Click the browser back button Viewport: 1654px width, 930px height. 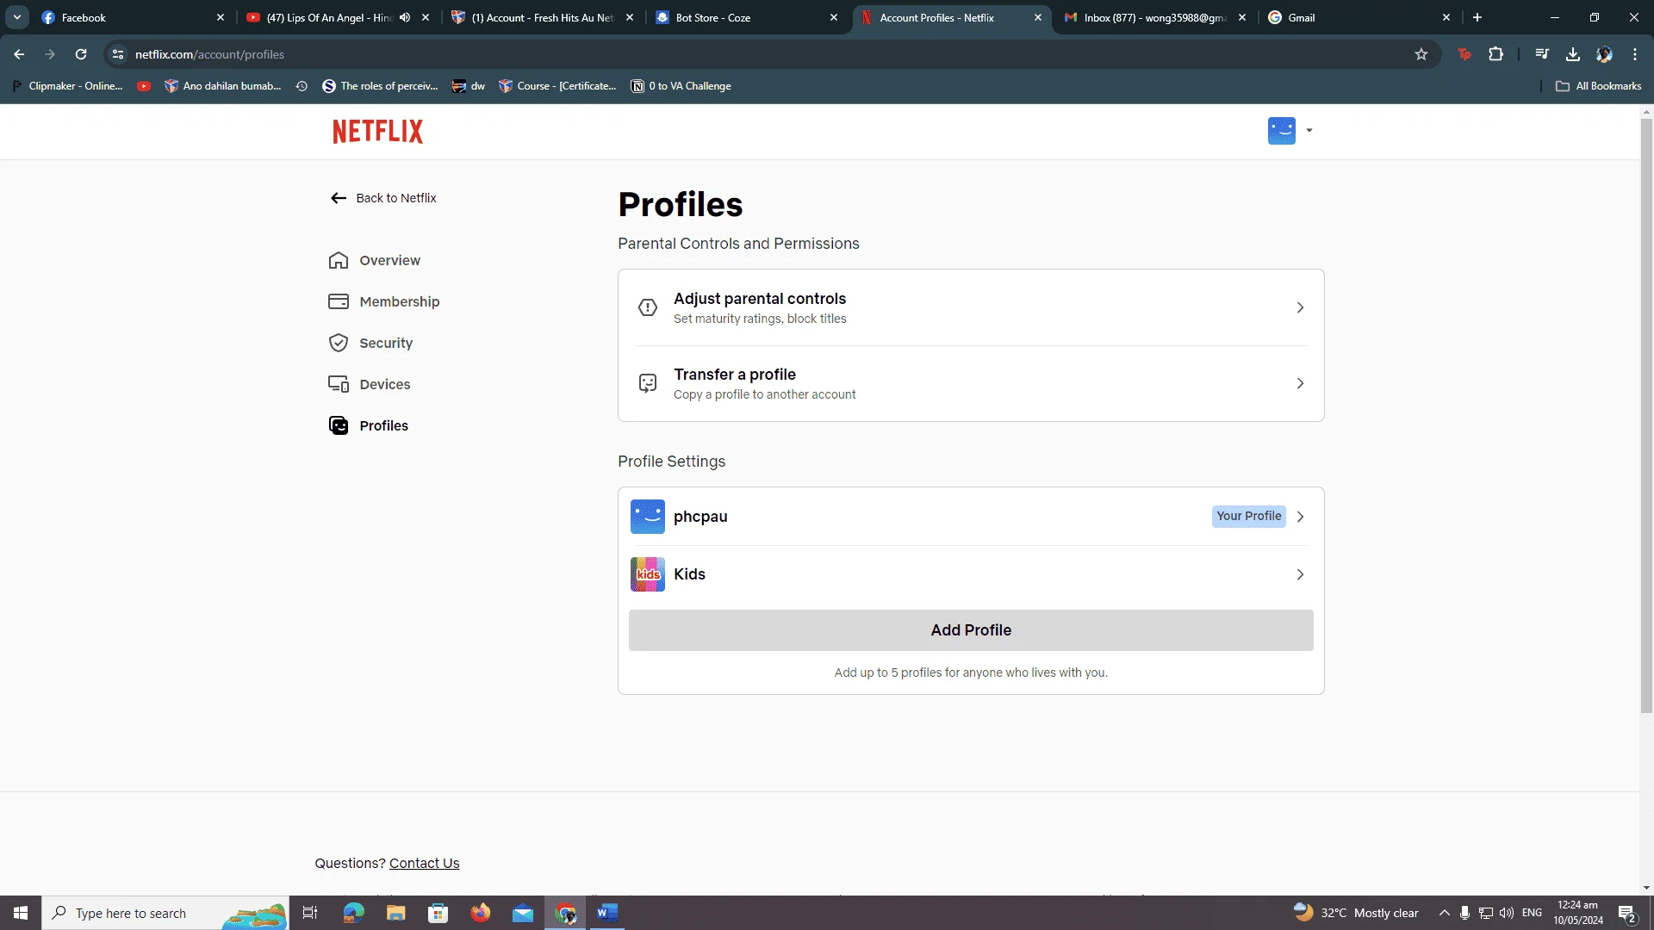click(19, 54)
